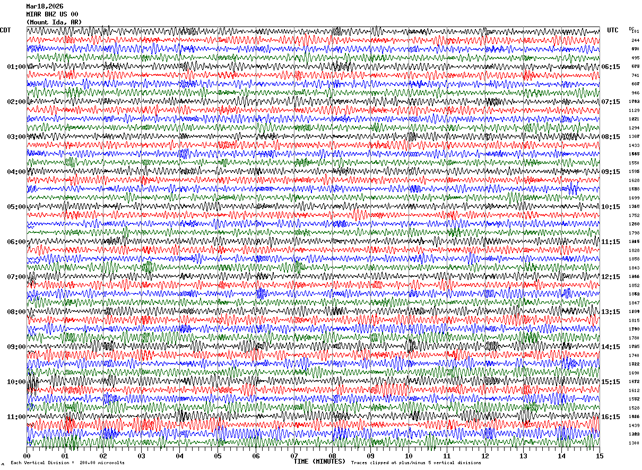The width and height of the screenshot is (642, 470).
Task: Click the DC offset value 1612
Action: click(x=634, y=390)
